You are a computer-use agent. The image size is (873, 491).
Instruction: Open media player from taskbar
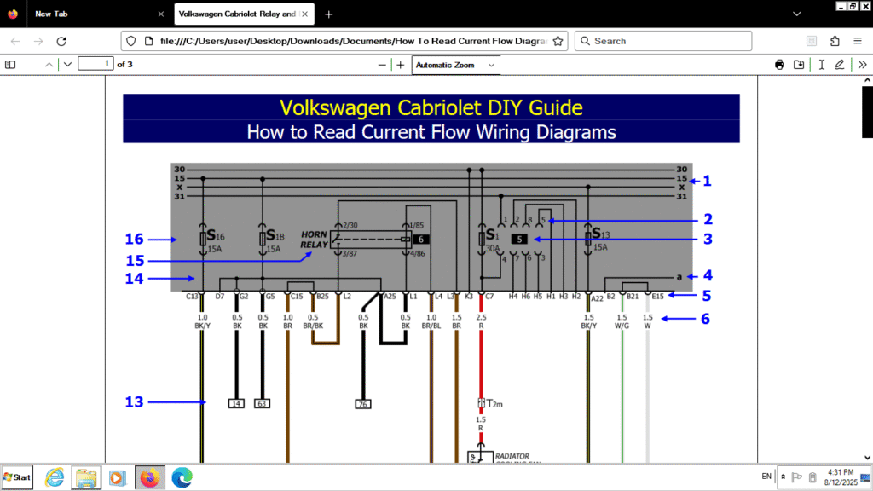tap(117, 477)
